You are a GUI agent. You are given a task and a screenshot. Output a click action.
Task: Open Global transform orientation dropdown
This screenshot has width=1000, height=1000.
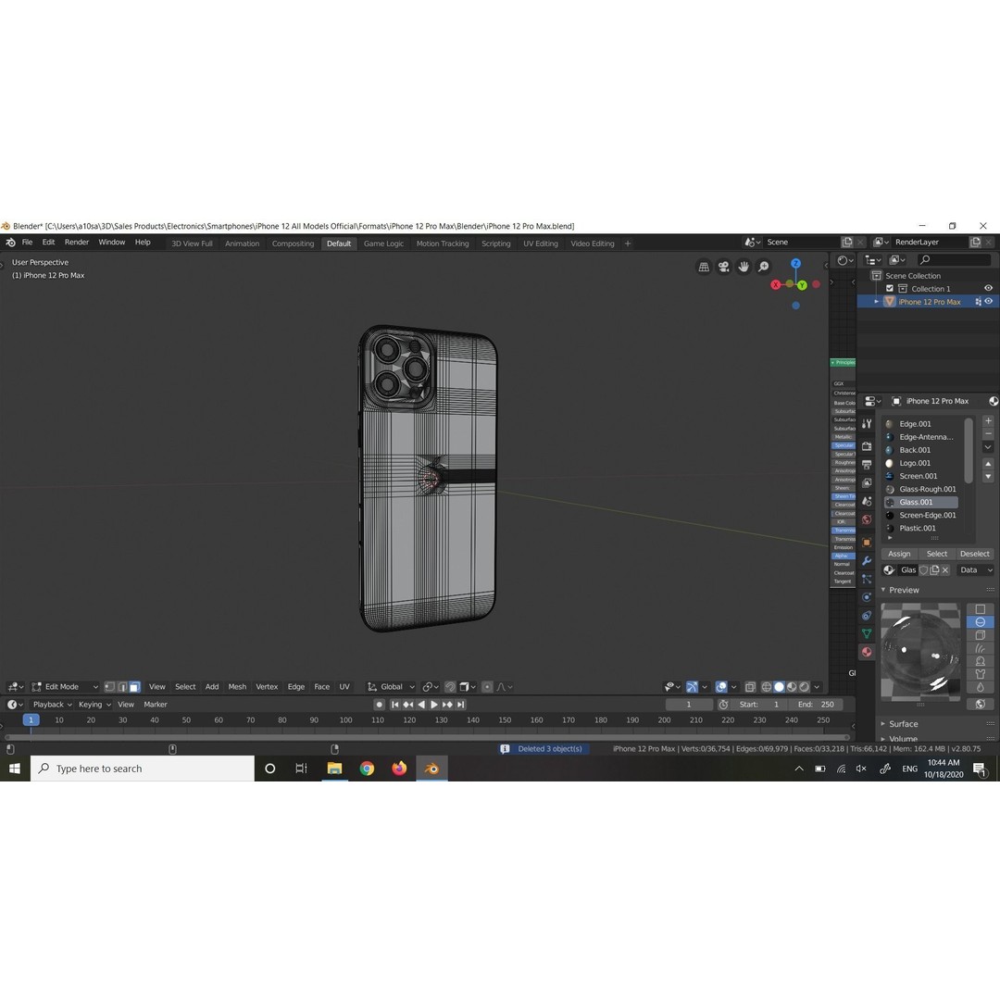[391, 687]
